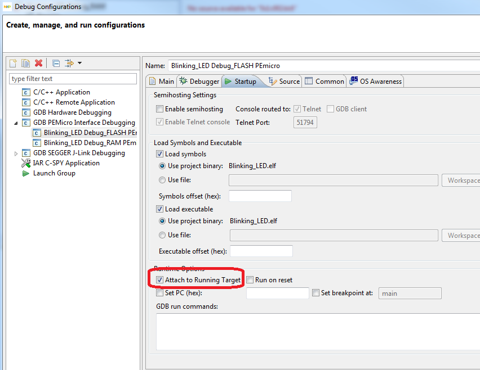480x370 pixels.
Task: Click the OS Awareness tab icon
Action: [x=354, y=80]
